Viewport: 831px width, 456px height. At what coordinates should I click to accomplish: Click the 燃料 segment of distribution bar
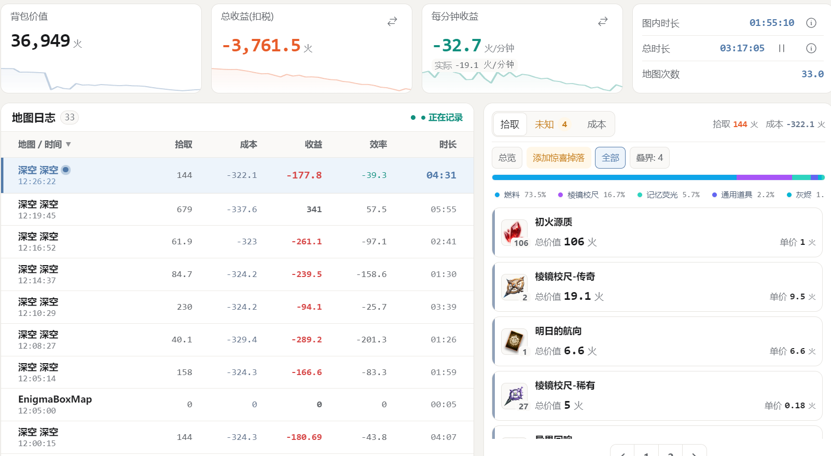(x=614, y=177)
